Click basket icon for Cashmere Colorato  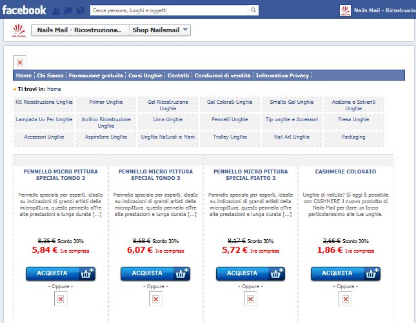click(371, 273)
